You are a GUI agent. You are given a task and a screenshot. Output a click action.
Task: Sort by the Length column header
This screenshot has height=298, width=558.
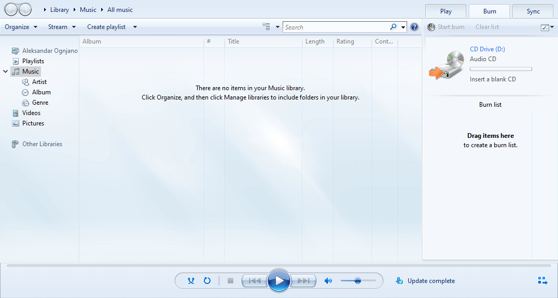point(317,41)
